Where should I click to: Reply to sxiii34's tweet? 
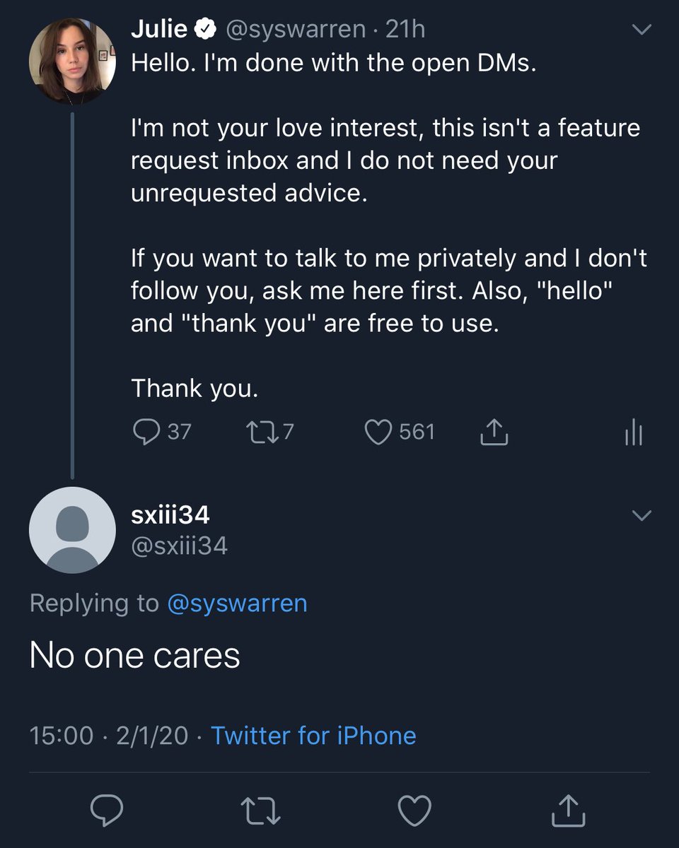tap(107, 808)
